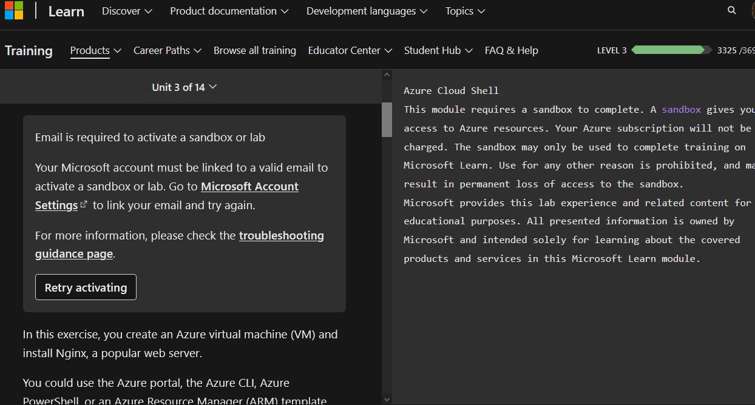The width and height of the screenshot is (755, 405).
Task: Open FAQ & Help
Action: [512, 50]
